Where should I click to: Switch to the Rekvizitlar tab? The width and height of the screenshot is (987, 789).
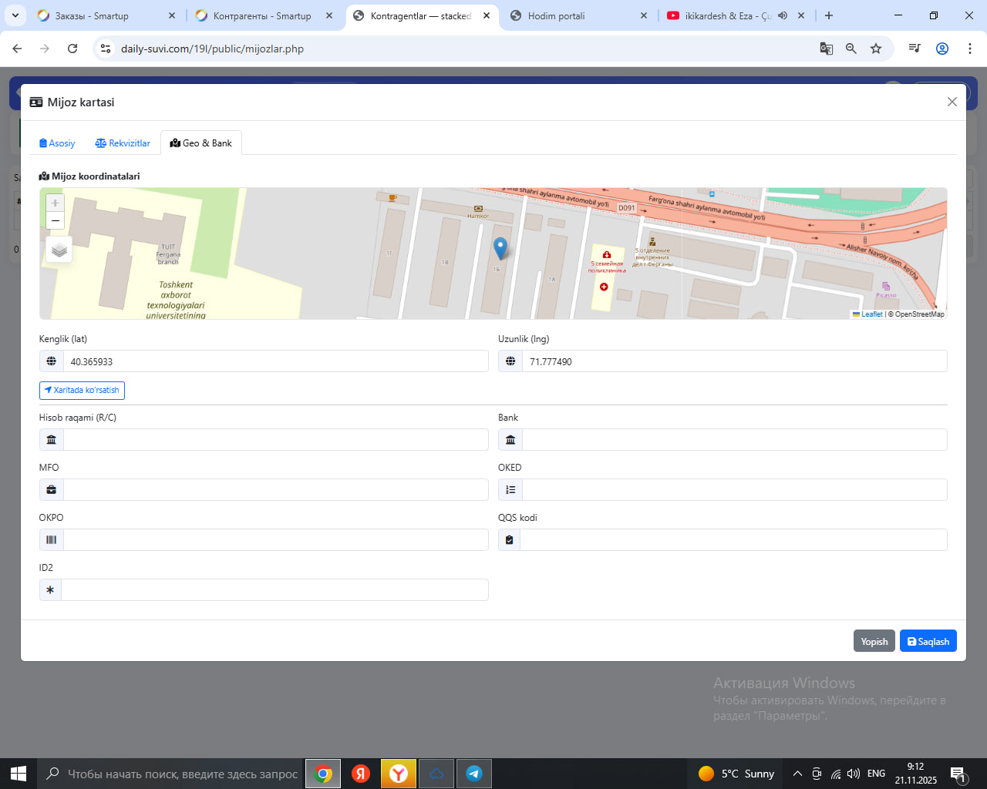(x=123, y=143)
